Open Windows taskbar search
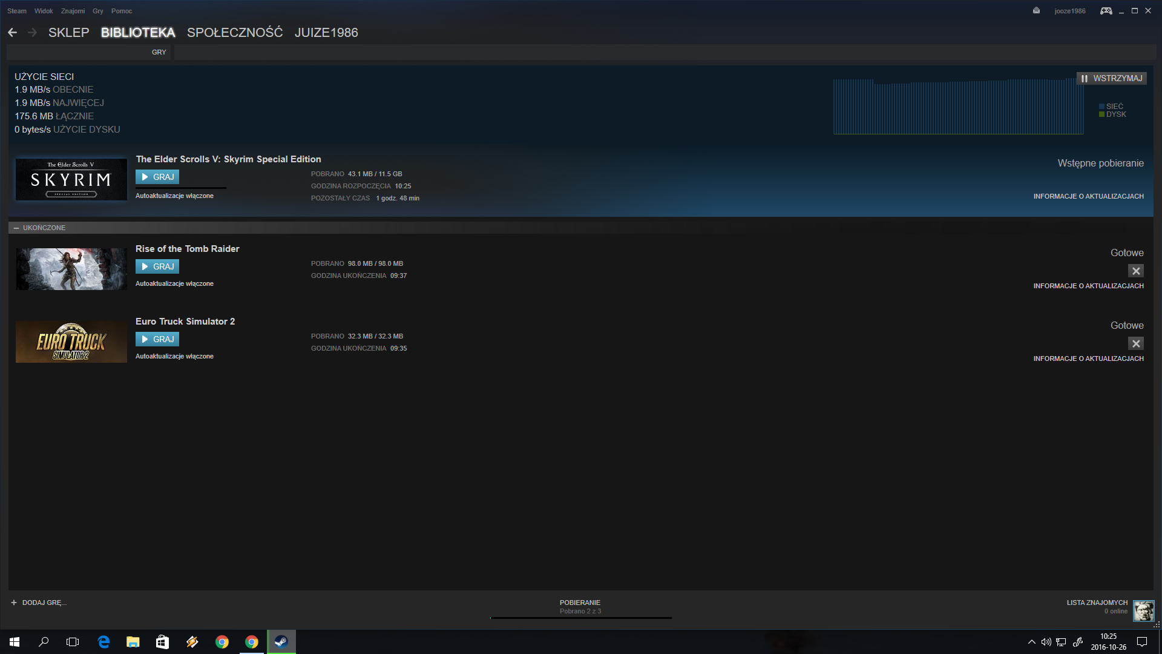The image size is (1162, 654). (x=44, y=642)
